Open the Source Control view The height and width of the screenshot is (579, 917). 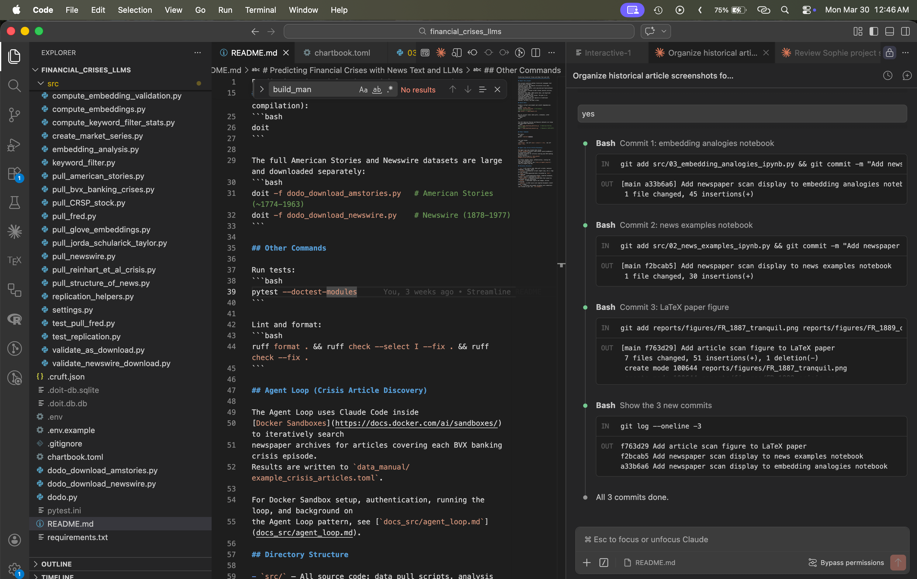coord(15,115)
